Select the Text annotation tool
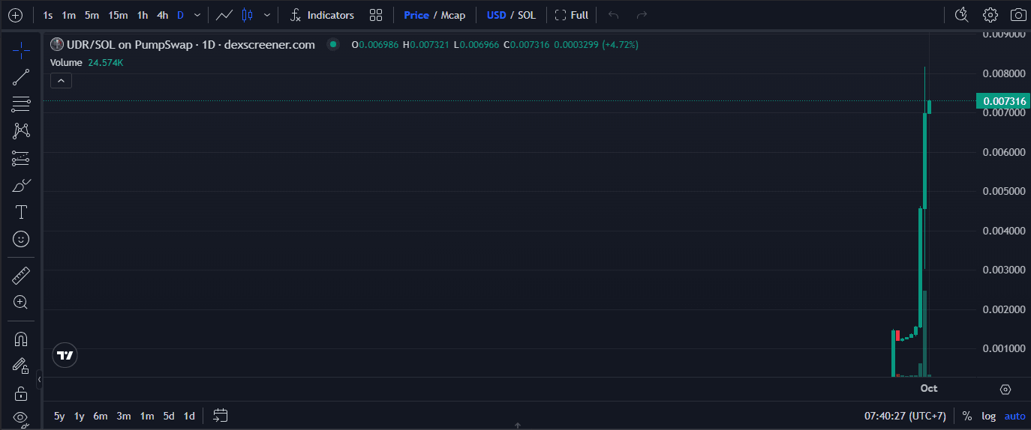This screenshot has width=1031, height=430. coord(21,212)
